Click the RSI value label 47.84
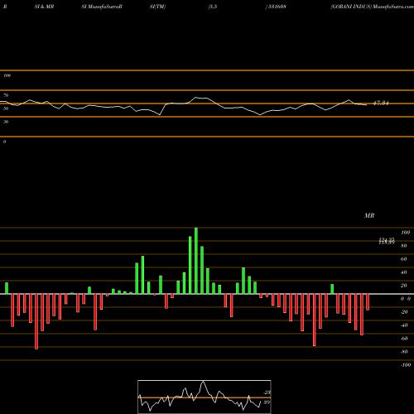The image size is (414, 414). click(x=381, y=103)
